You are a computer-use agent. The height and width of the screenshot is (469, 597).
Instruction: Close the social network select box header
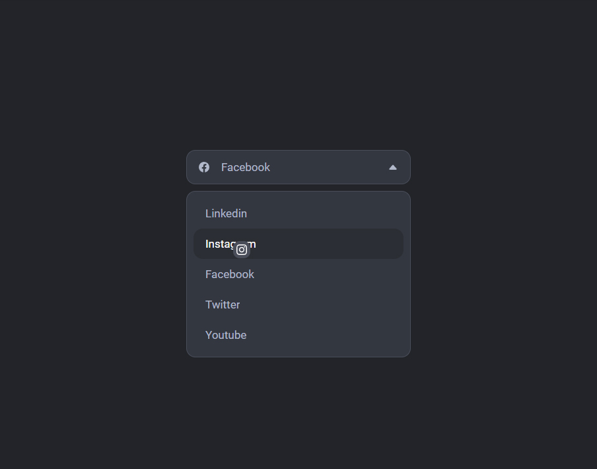click(x=298, y=167)
